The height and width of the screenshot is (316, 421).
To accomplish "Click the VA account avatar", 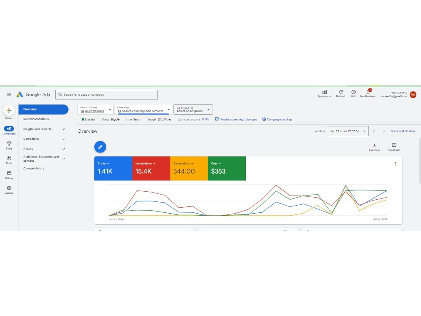I will point(413,94).
